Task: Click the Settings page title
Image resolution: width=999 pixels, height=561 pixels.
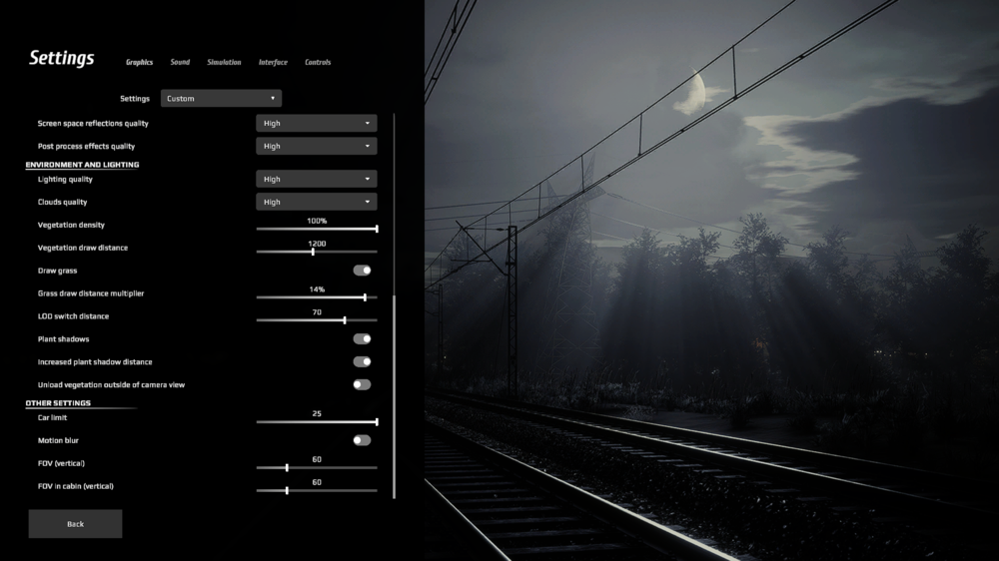Action: 62,58
